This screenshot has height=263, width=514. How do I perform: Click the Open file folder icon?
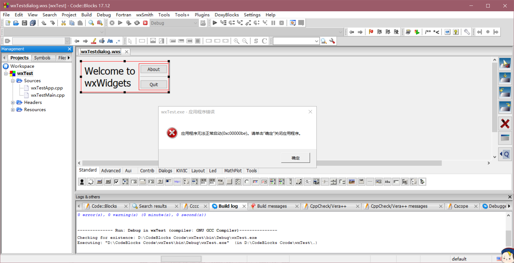[x=16, y=23]
